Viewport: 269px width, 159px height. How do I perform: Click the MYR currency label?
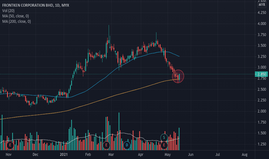(262, 5)
